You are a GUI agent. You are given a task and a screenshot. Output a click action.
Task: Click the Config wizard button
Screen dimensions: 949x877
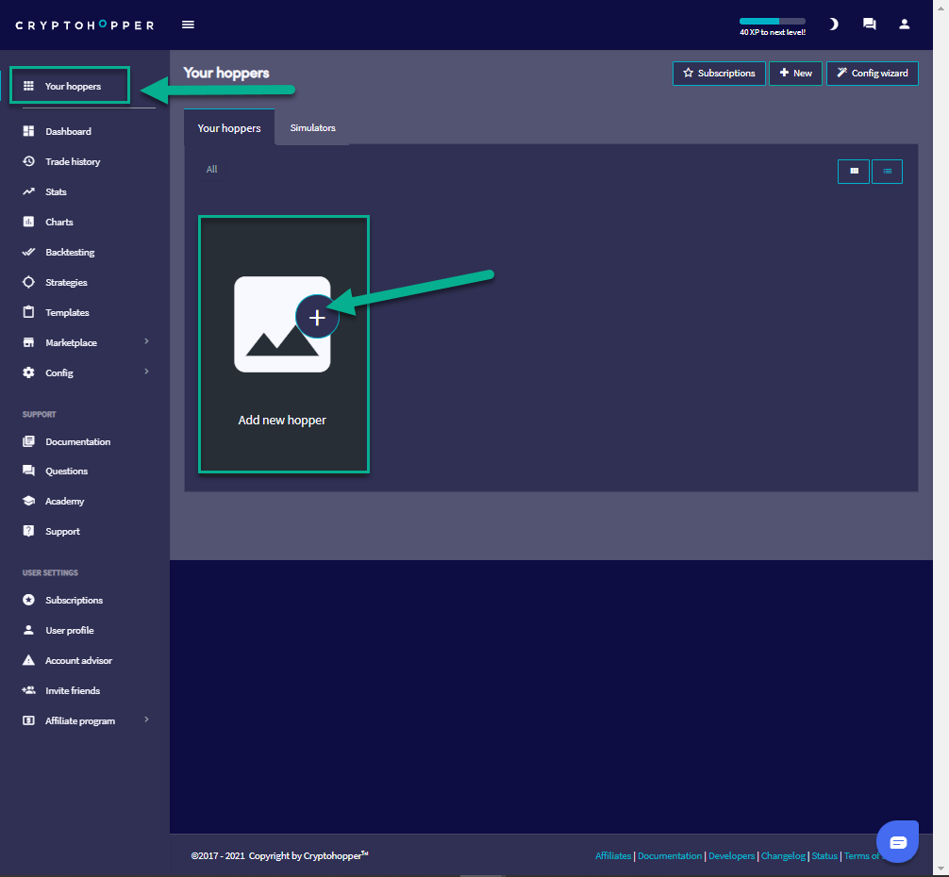pyautogui.click(x=872, y=74)
